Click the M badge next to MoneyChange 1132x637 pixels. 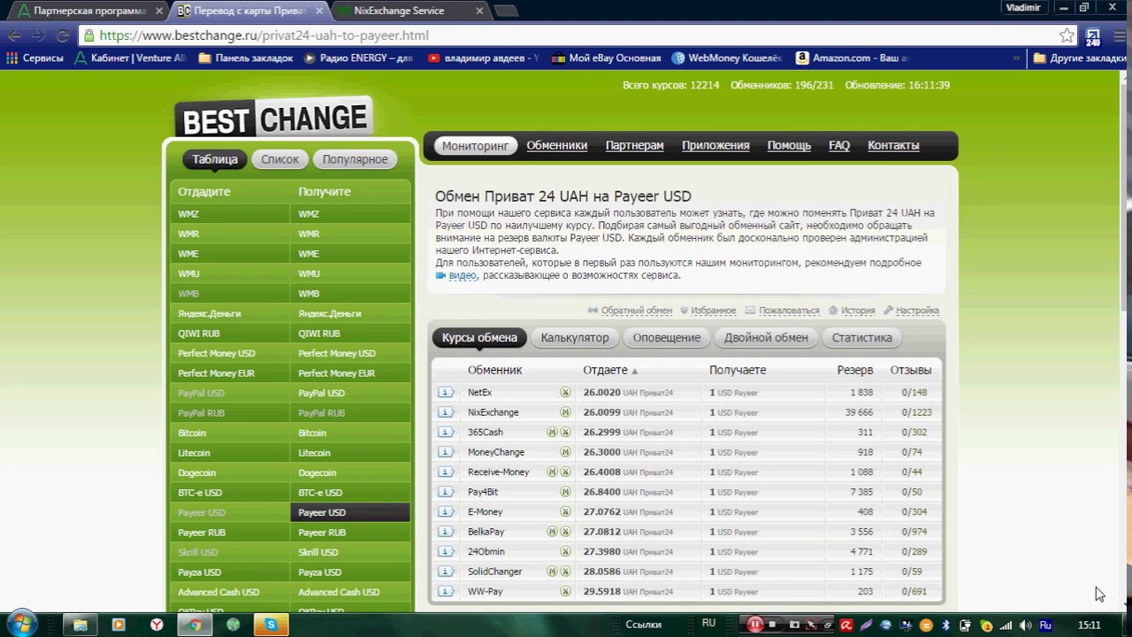point(565,452)
